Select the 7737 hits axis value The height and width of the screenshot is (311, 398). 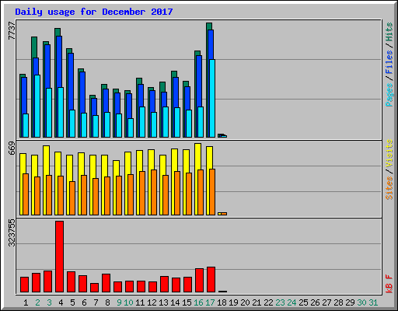[x=12, y=31]
